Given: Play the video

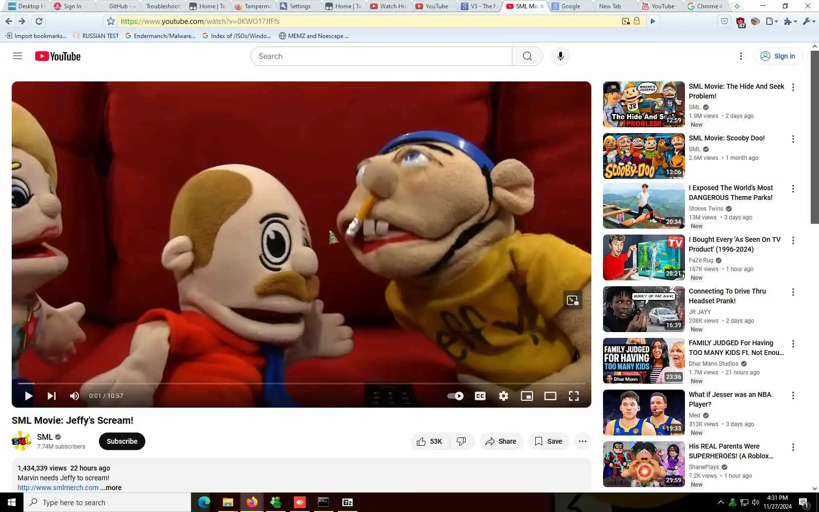Looking at the screenshot, I should coord(28,396).
